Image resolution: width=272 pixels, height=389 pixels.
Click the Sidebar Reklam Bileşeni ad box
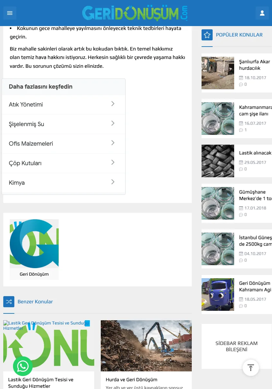coord(236,346)
